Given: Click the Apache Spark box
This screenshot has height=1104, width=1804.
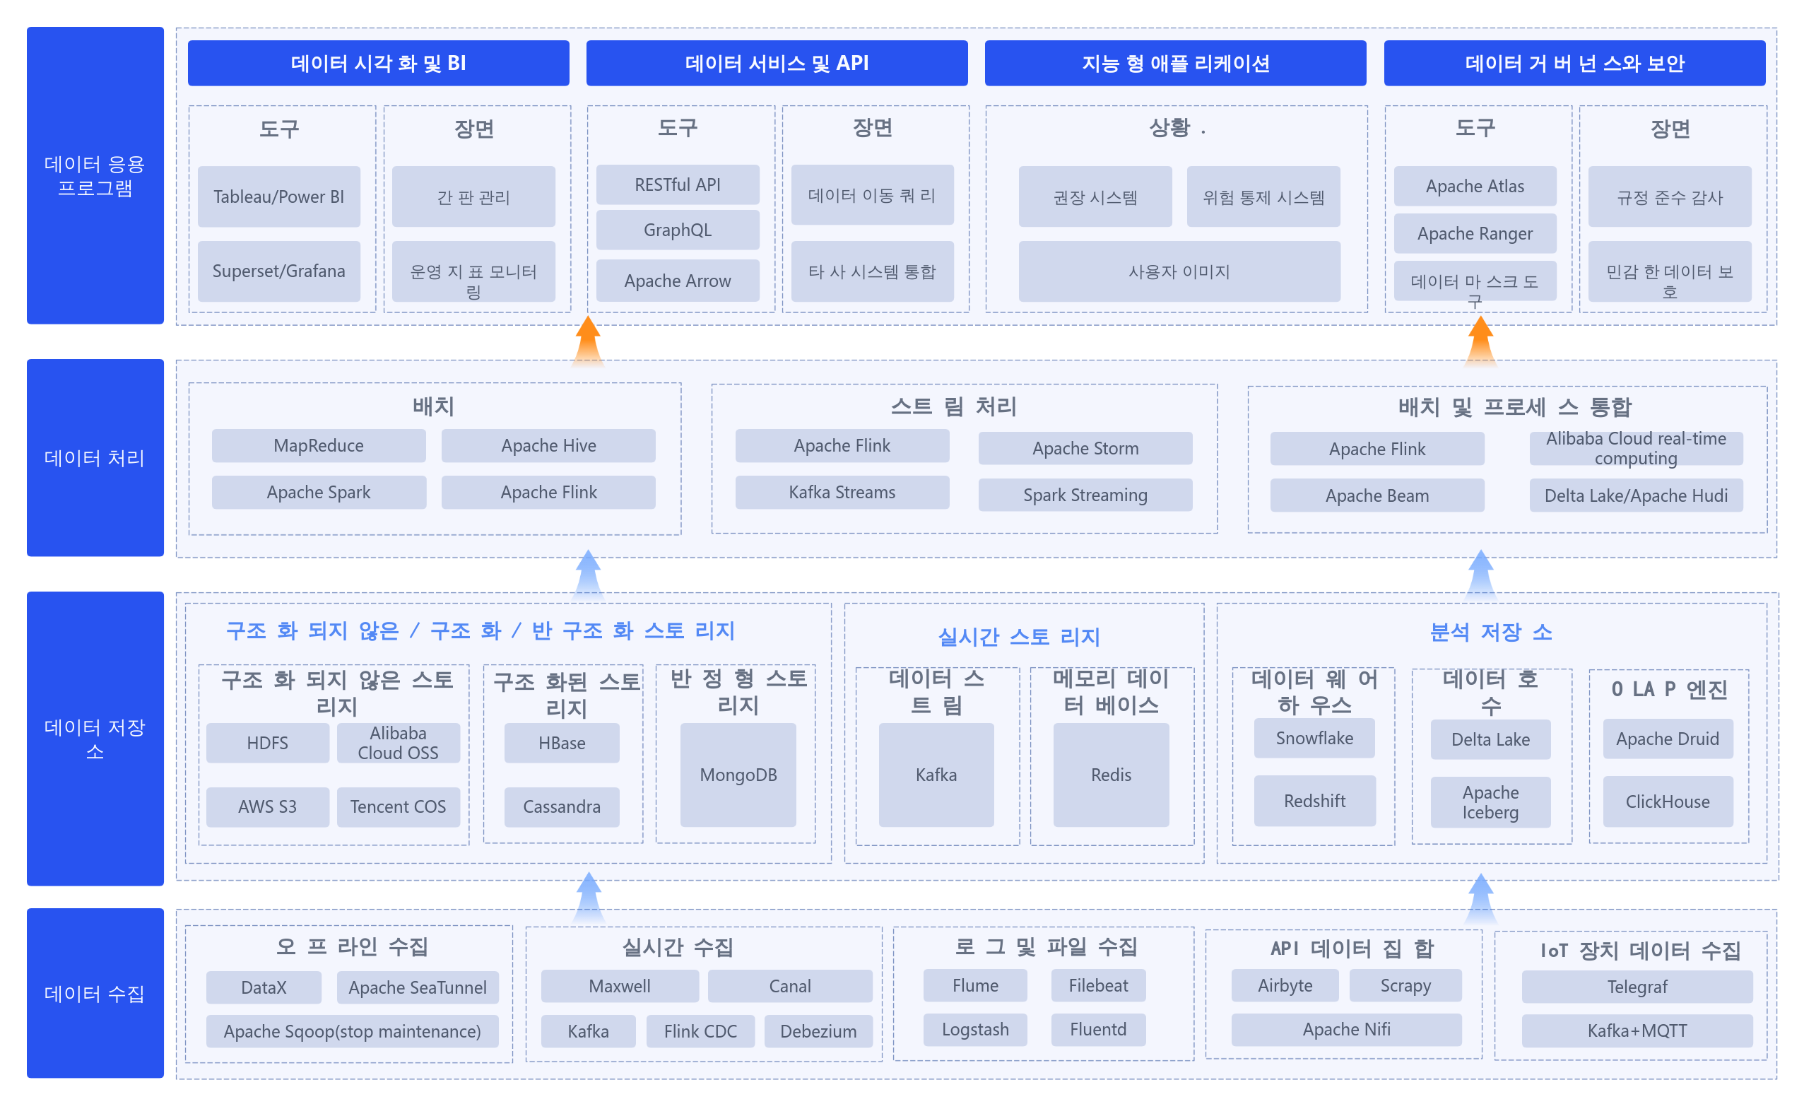Looking at the screenshot, I should pyautogui.click(x=319, y=492).
